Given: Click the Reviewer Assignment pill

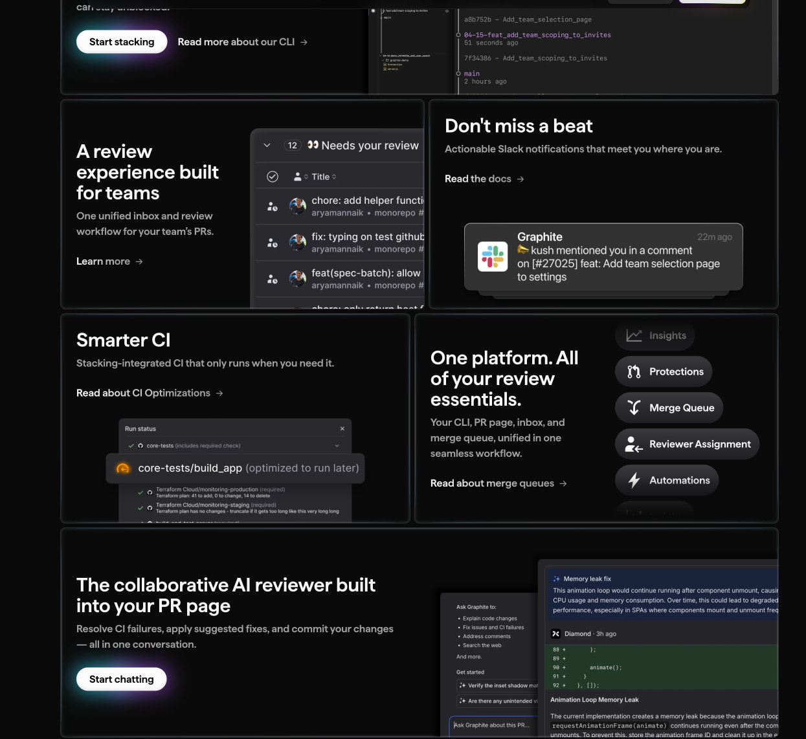Looking at the screenshot, I should coord(688,444).
